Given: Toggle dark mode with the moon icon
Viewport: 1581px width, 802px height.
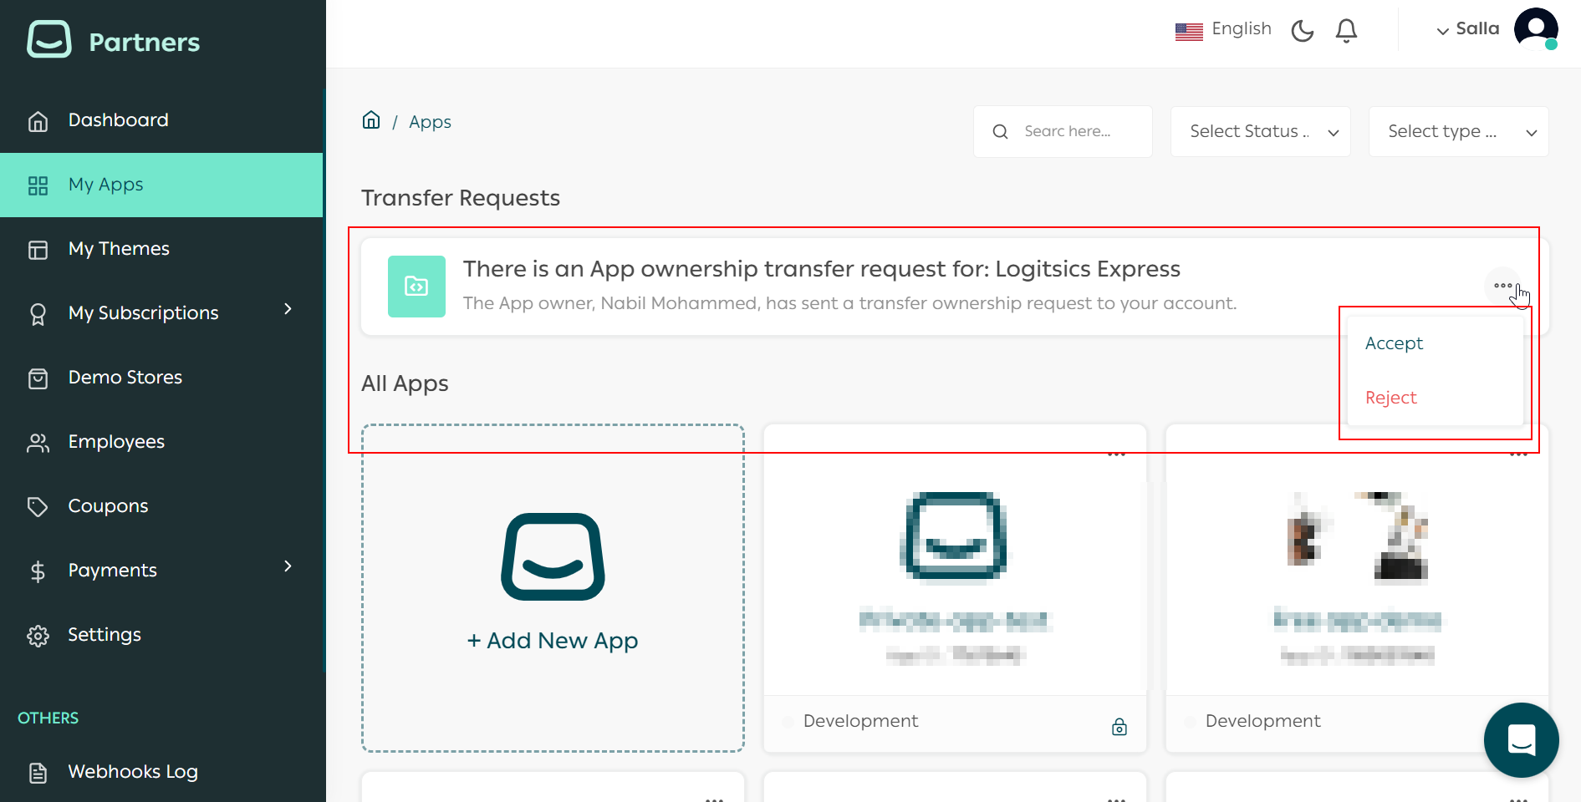Looking at the screenshot, I should click(1302, 30).
